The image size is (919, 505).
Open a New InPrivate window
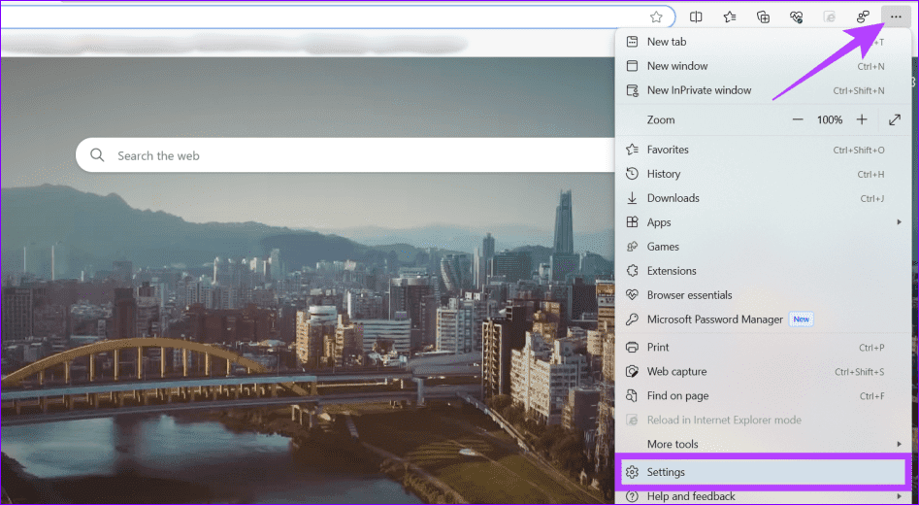(763, 90)
